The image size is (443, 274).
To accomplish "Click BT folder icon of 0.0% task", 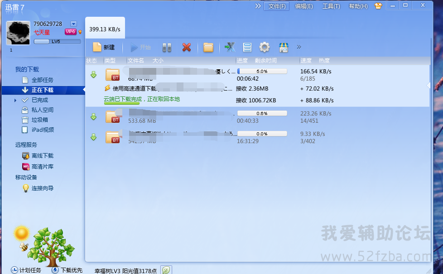I will pos(112,137).
